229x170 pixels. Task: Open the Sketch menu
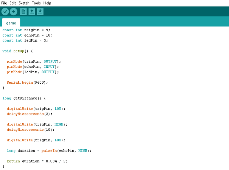[x=24, y=3]
